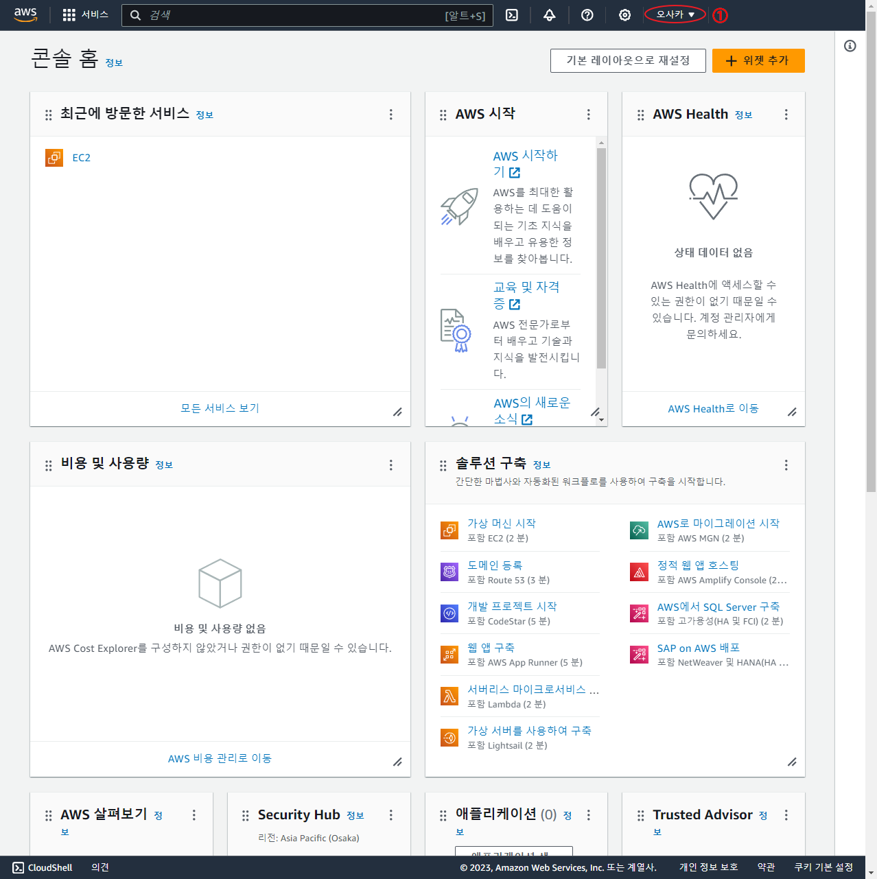Open AWS 시작하기 external link
The image size is (877, 879).
pos(525,164)
